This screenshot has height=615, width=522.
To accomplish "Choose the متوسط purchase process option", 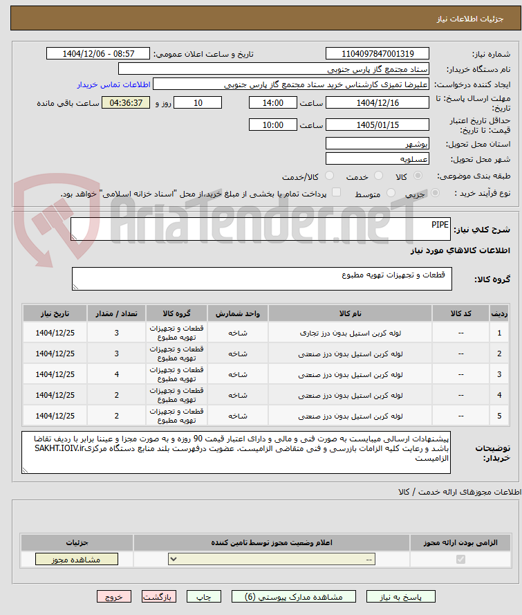I will (391, 193).
